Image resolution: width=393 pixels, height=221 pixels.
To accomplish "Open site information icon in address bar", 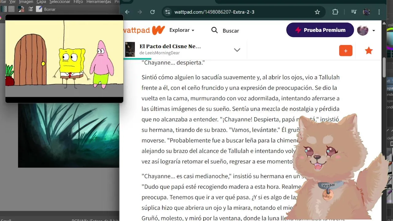I will click(167, 12).
